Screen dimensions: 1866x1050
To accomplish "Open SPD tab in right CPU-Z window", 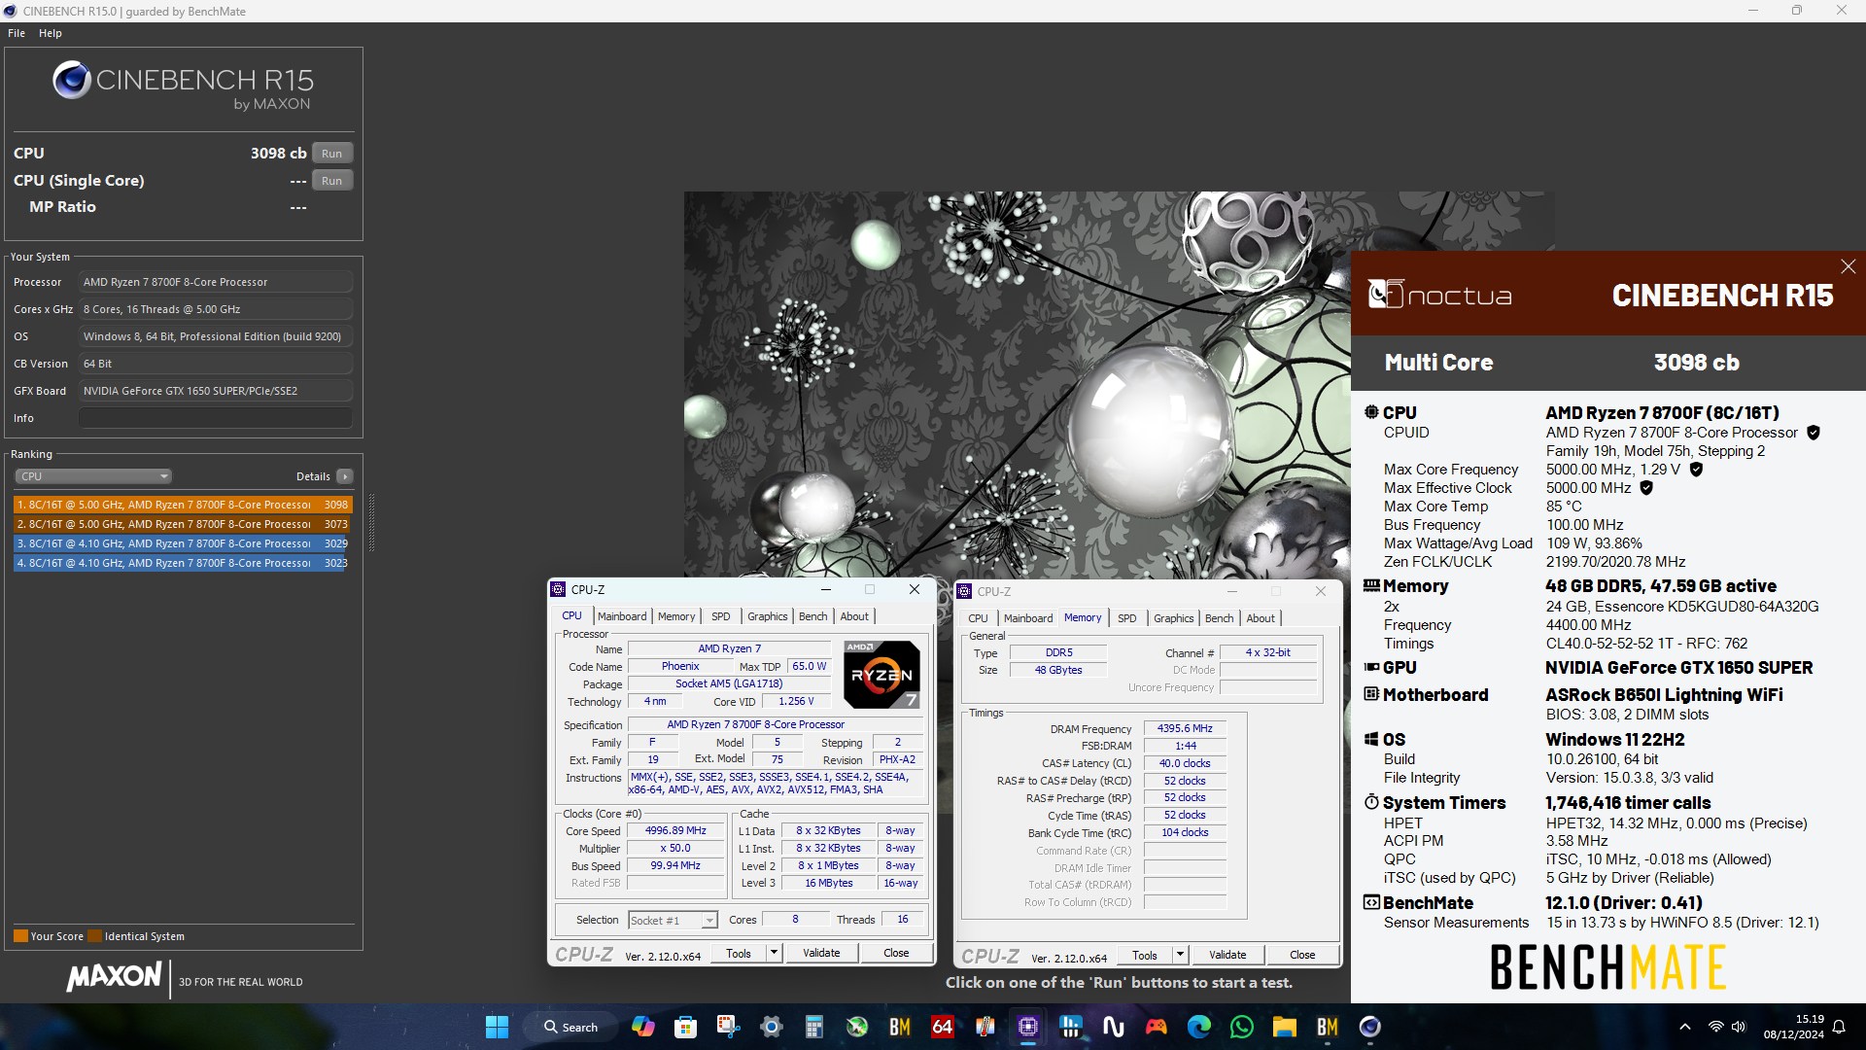I will click(1126, 618).
